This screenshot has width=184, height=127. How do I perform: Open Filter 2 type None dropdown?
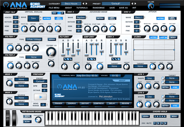point(34,57)
